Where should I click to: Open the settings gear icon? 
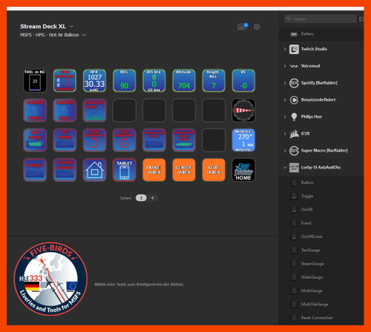tap(257, 27)
